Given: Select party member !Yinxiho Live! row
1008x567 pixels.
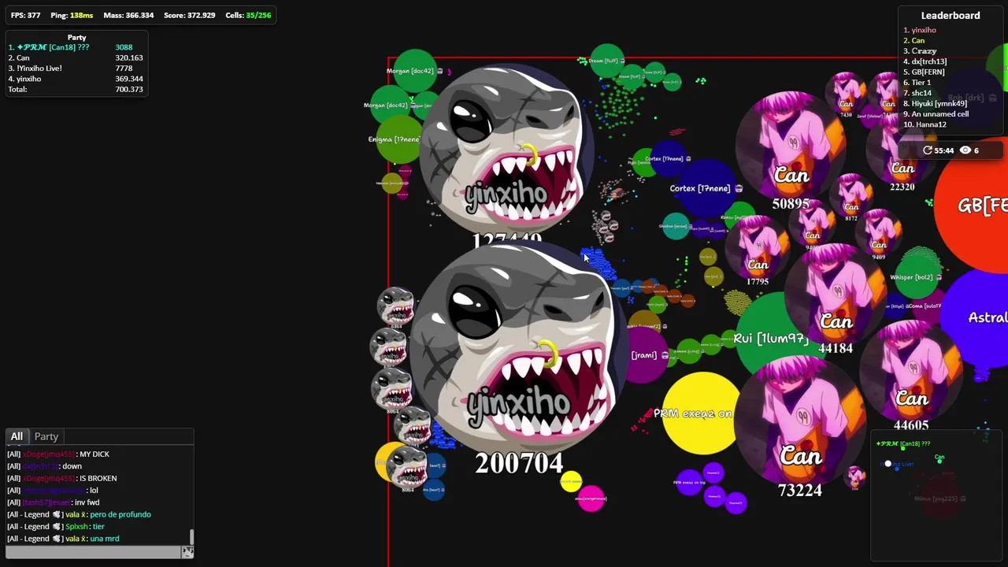Looking at the screenshot, I should (x=76, y=69).
